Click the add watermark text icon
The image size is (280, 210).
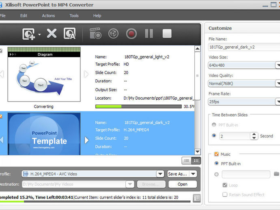coord(70,33)
